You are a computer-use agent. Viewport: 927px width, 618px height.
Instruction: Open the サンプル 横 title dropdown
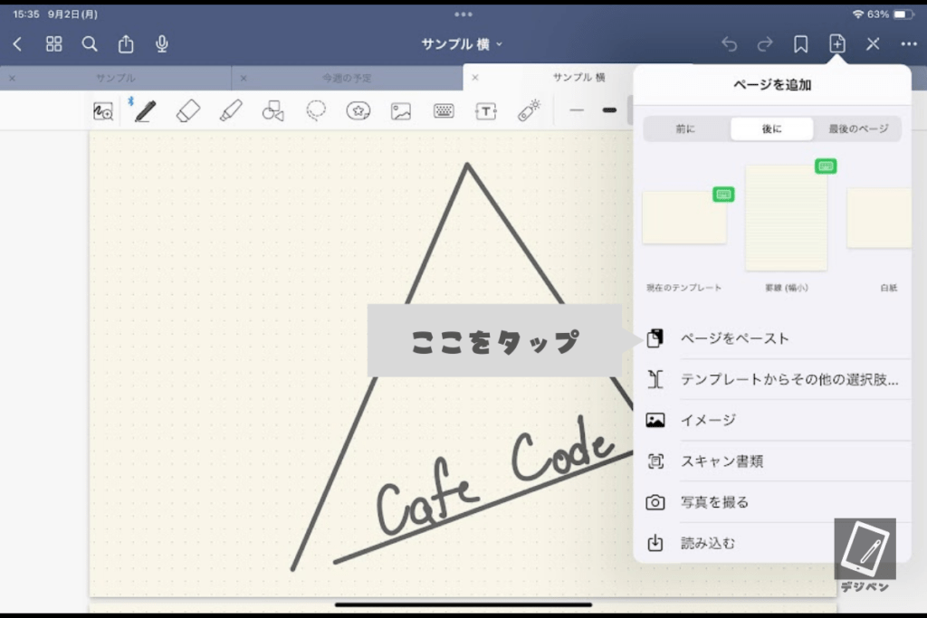click(x=462, y=43)
